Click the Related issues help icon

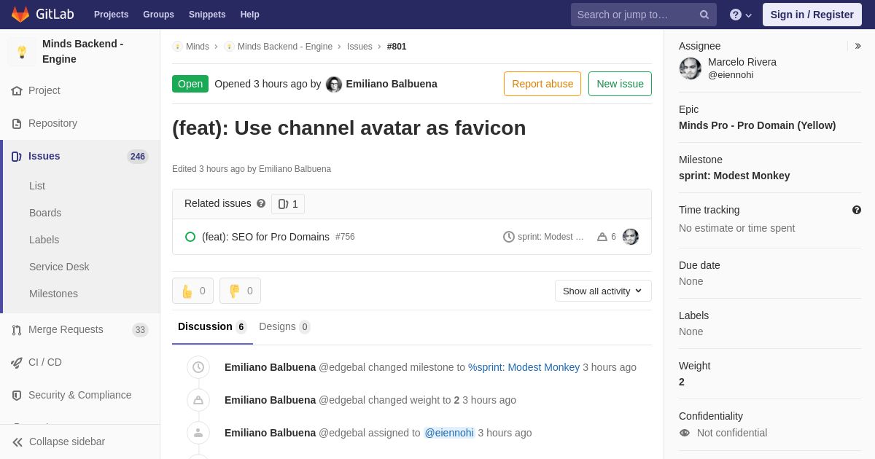(261, 204)
